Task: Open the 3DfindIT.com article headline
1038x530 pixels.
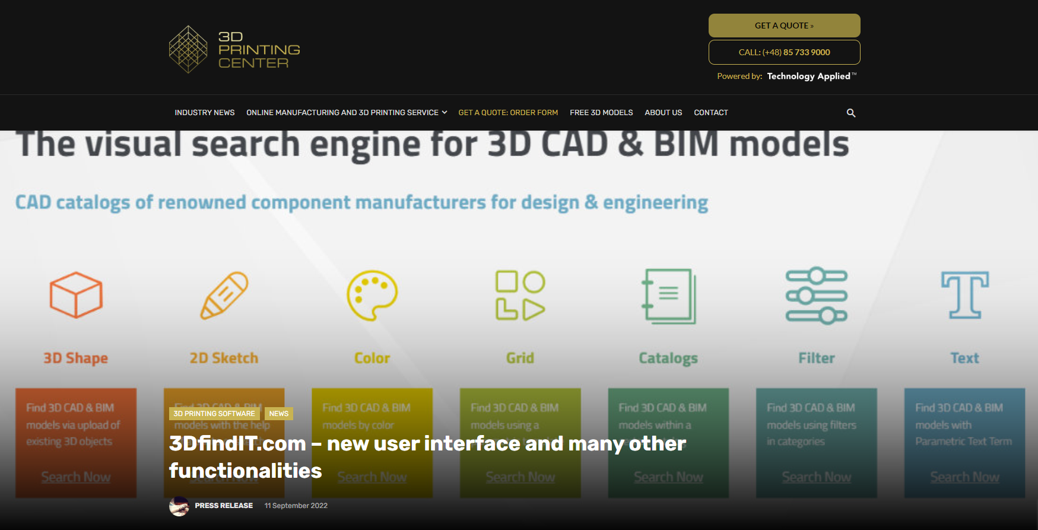Action: coord(427,457)
